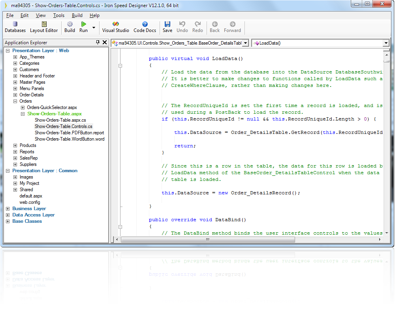Viewport: 395px width, 316px height.
Task: Open the Code Docs viewer
Action: [145, 28]
